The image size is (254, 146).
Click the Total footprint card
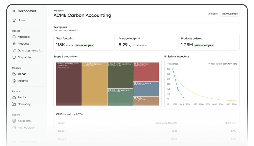(84, 42)
